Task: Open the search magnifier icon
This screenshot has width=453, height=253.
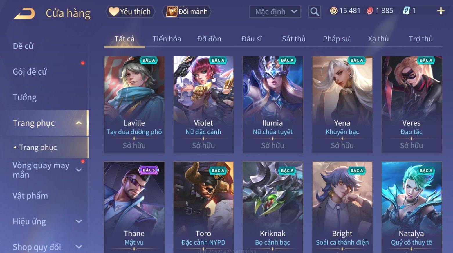Action: 315,12
